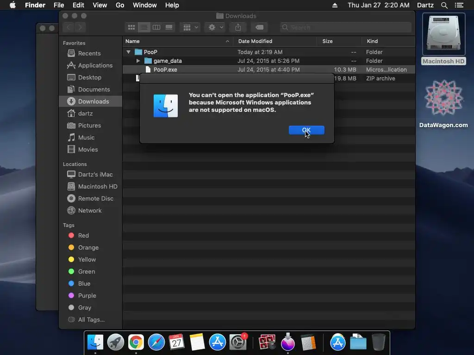This screenshot has height=355, width=474.
Task: Open Notification Center in menu bar
Action: click(459, 5)
